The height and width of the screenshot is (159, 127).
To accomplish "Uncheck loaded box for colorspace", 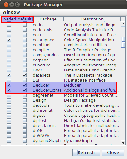I will click(9, 40).
